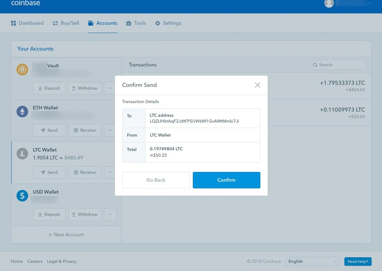The height and width of the screenshot is (271, 382).
Task: Open more options for LTC Wallet
Action: click(x=110, y=172)
